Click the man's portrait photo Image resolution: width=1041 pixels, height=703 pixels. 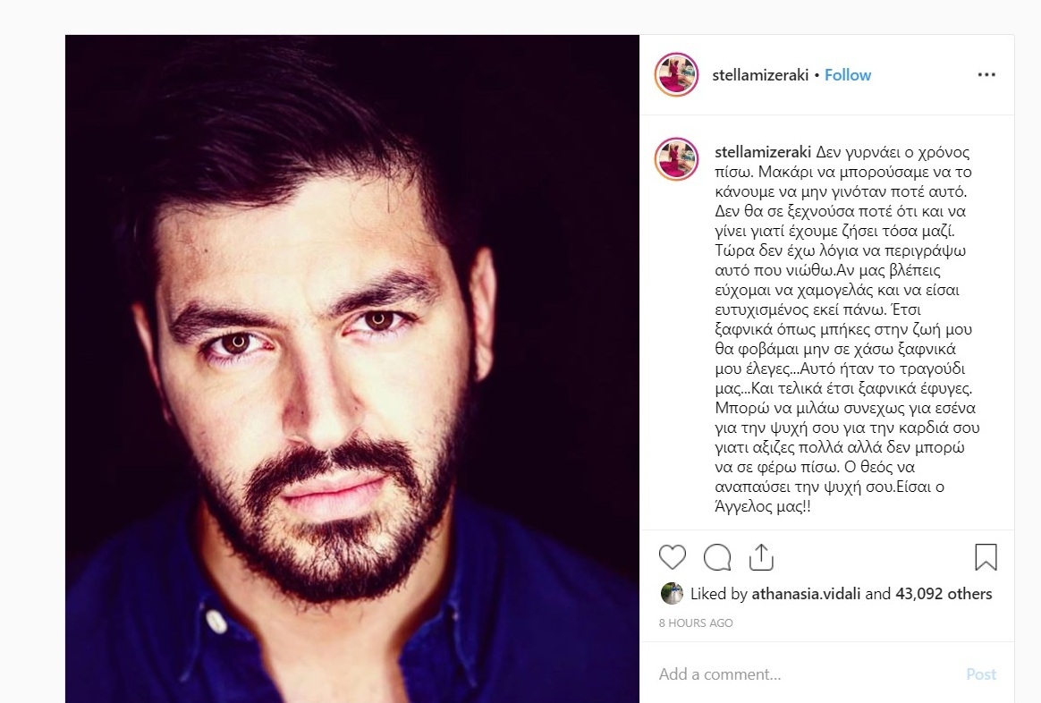[351, 368]
